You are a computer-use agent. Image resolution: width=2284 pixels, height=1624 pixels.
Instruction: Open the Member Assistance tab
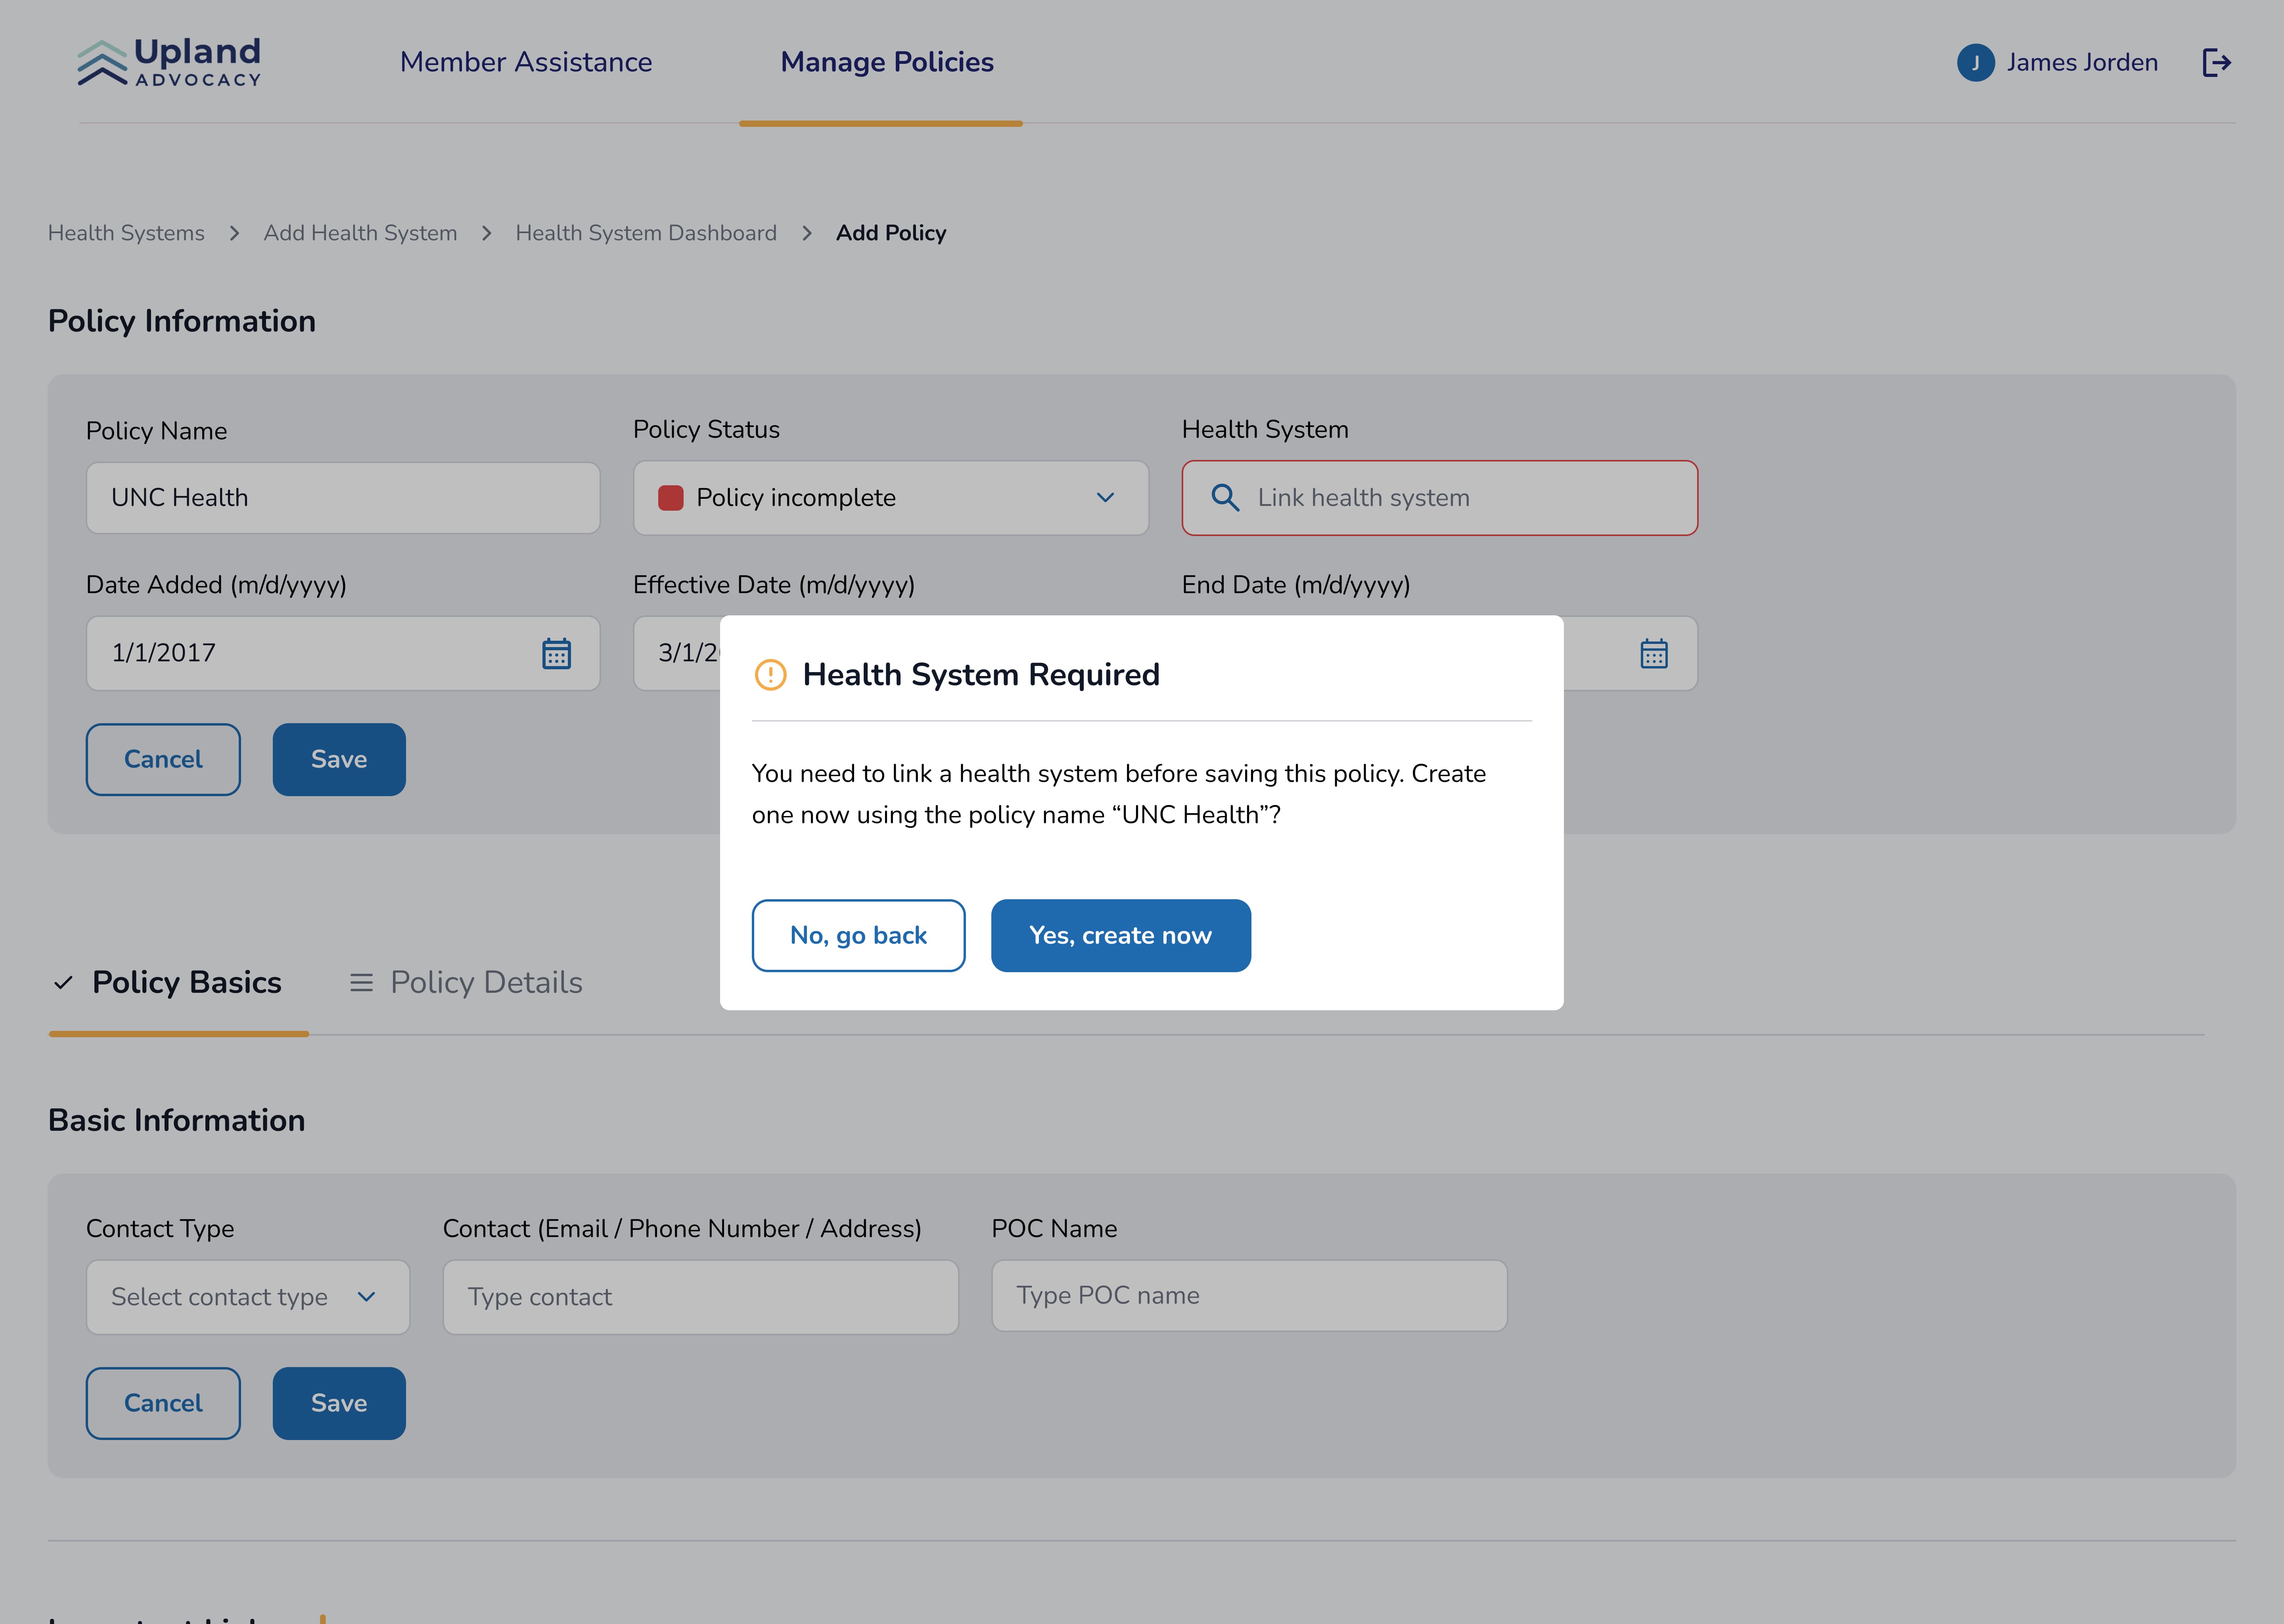[x=526, y=62]
